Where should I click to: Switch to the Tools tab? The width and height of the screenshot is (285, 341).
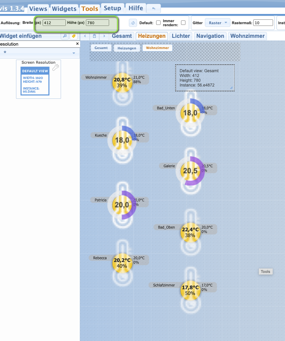coord(90,9)
